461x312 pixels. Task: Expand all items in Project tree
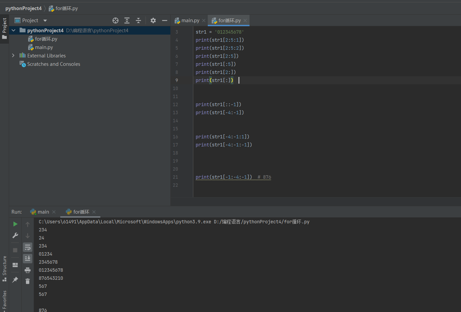(x=127, y=20)
